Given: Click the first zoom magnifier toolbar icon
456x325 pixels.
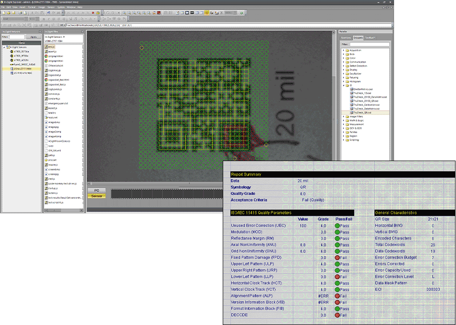Looking at the screenshot, I should [x=124, y=12].
